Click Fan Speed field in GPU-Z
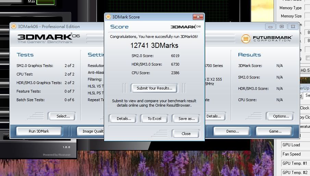 (x=296, y=154)
